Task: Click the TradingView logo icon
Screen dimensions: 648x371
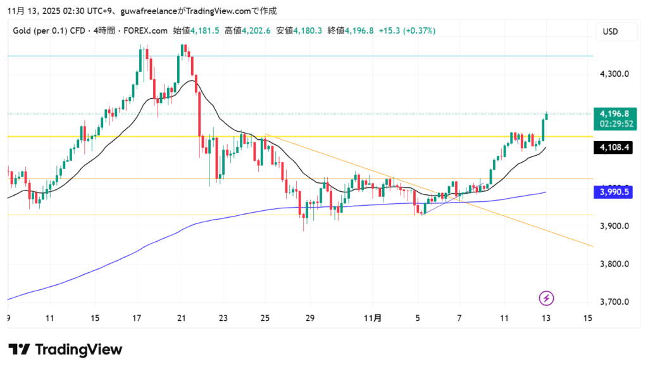Action: click(x=19, y=349)
